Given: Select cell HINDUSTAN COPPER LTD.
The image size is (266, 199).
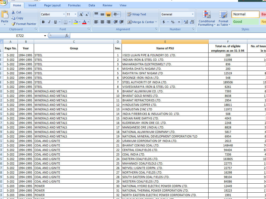Looking at the screenshot, I should [165, 105].
